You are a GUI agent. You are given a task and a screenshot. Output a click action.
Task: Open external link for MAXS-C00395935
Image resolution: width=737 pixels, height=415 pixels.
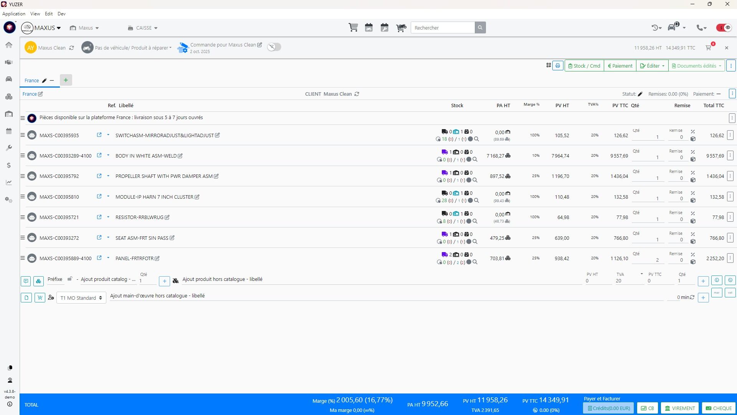(x=99, y=135)
